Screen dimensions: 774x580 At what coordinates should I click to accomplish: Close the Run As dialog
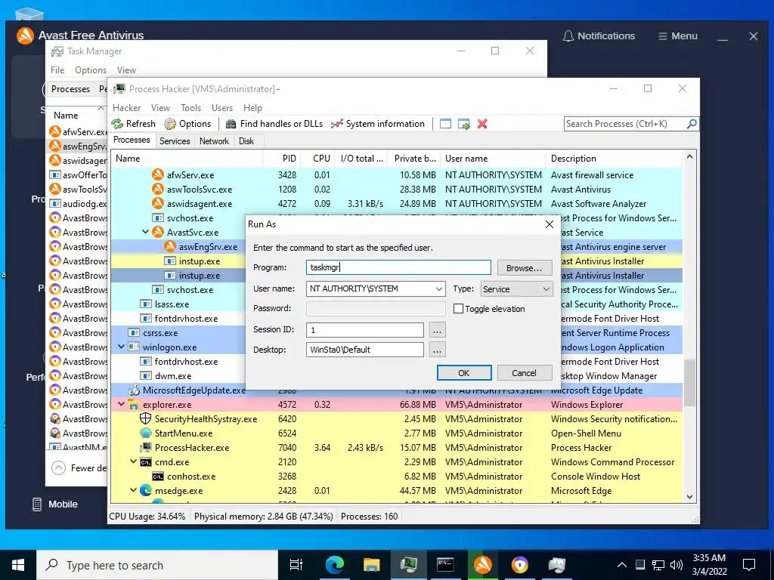point(550,224)
